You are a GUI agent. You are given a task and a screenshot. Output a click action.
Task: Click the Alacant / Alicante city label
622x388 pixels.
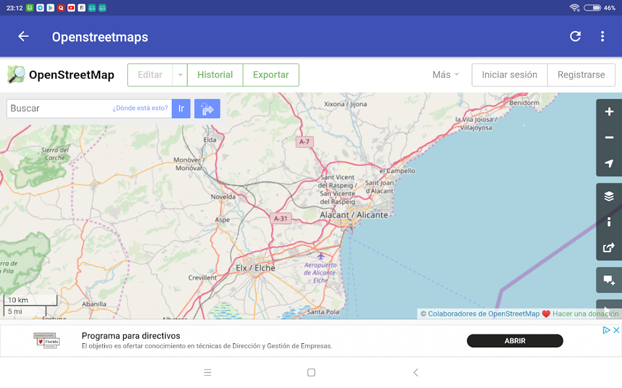(354, 215)
